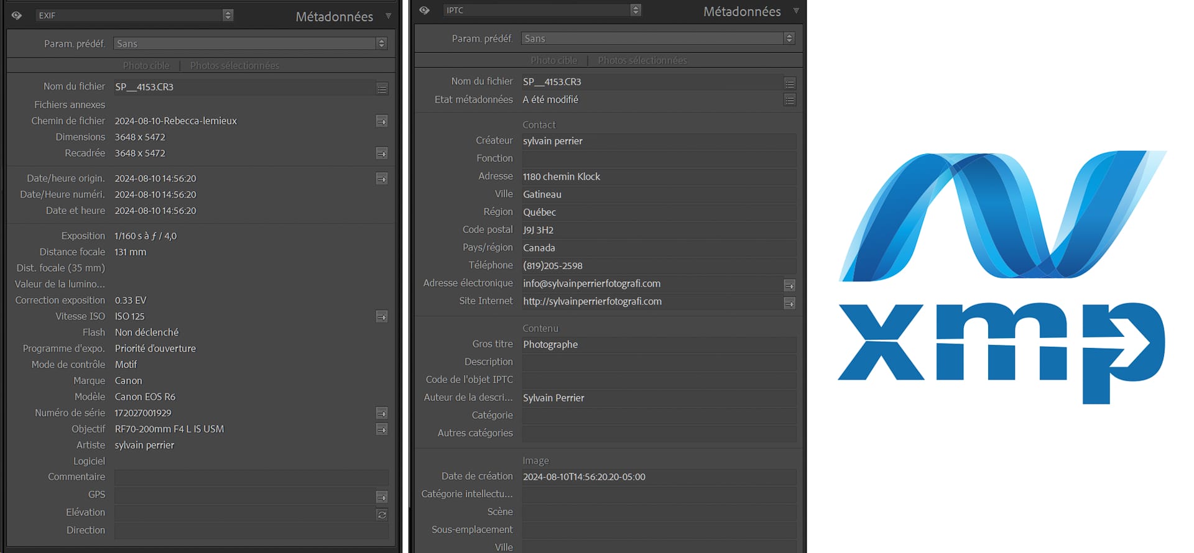Click the arrow icon beside Objectif lens field

click(x=382, y=429)
